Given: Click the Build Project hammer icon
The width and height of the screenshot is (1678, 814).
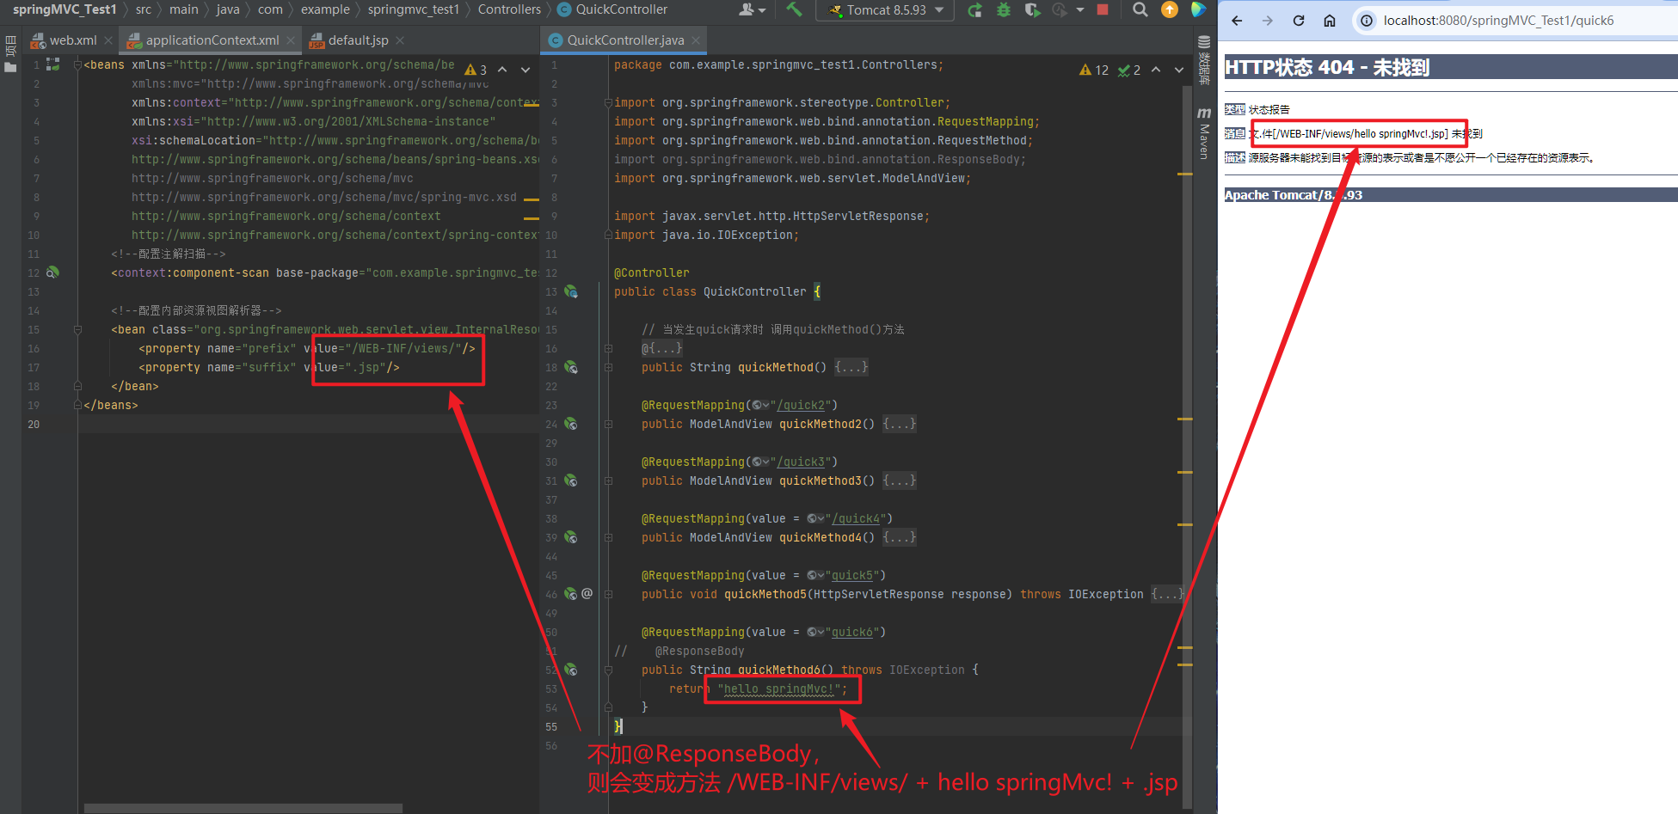Looking at the screenshot, I should (x=794, y=10).
